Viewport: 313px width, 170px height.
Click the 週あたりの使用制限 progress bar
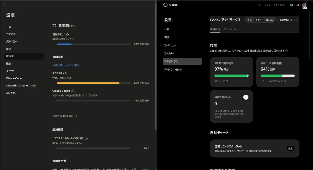pos(278,76)
